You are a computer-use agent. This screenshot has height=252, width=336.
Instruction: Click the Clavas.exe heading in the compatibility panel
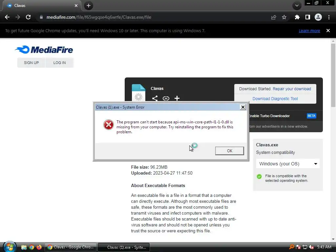click(x=267, y=145)
